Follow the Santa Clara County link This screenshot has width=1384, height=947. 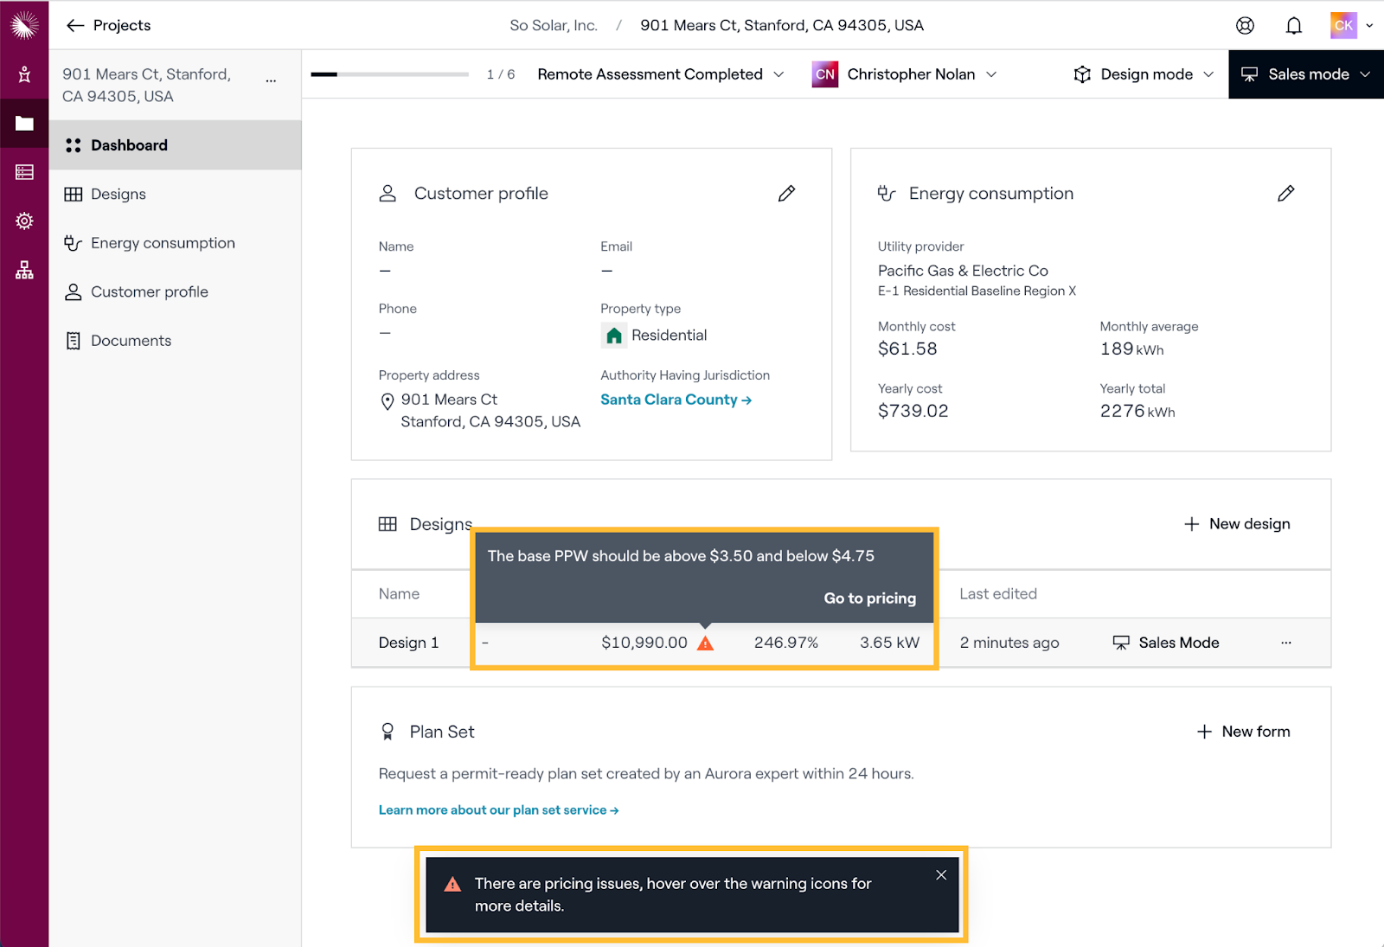676,400
